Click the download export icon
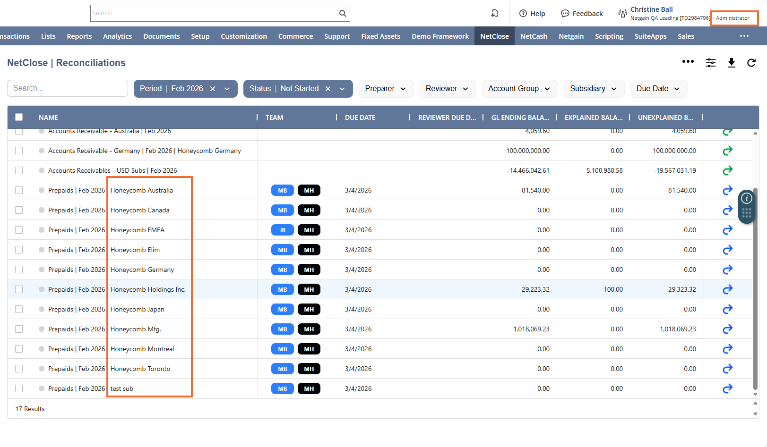This screenshot has width=767, height=447. point(731,63)
